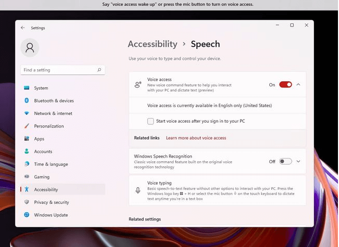This screenshot has height=247, width=339.
Task: Open Bluetooth & devices category
Action: tap(63, 100)
